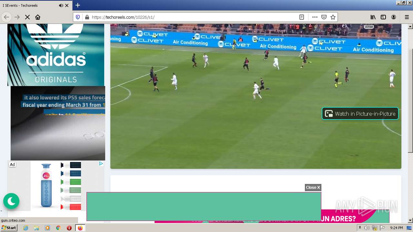
Task: Open a new browser tab
Action: point(78,5)
